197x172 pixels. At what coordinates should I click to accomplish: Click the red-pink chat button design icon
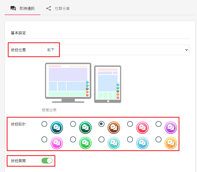[x=142, y=128]
